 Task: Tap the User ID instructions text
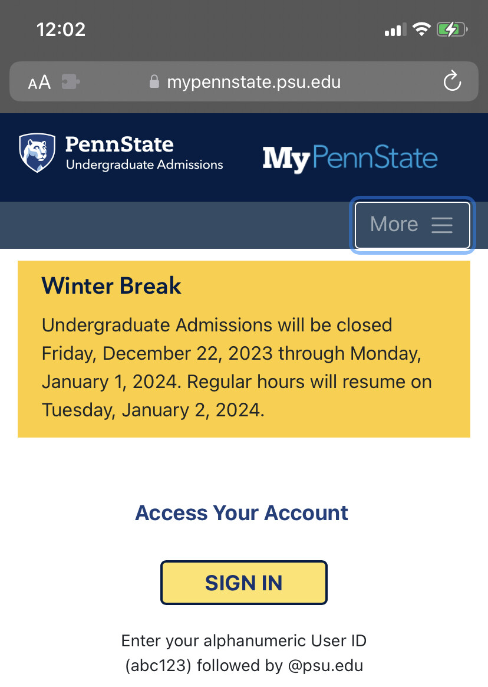click(x=244, y=653)
